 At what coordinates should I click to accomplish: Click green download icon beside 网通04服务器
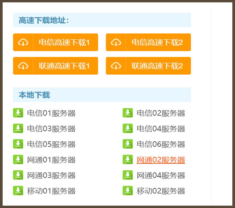[x=128, y=175]
